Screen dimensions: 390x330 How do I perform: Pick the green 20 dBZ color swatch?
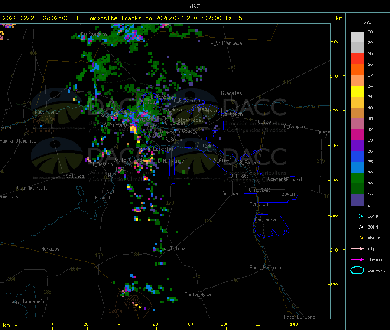tap(357, 178)
